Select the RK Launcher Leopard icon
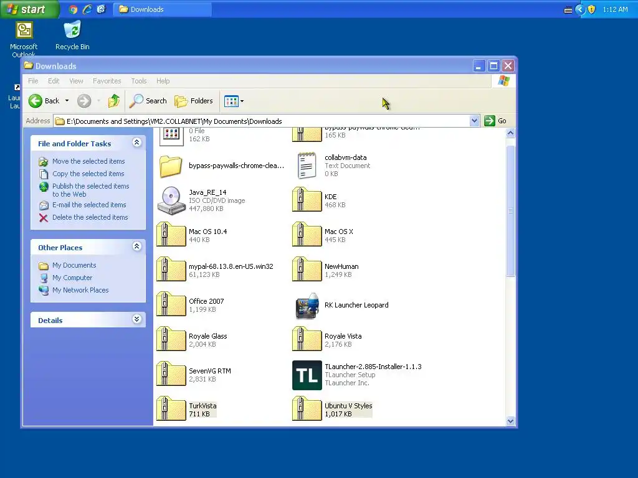The height and width of the screenshot is (478, 638). 307,305
